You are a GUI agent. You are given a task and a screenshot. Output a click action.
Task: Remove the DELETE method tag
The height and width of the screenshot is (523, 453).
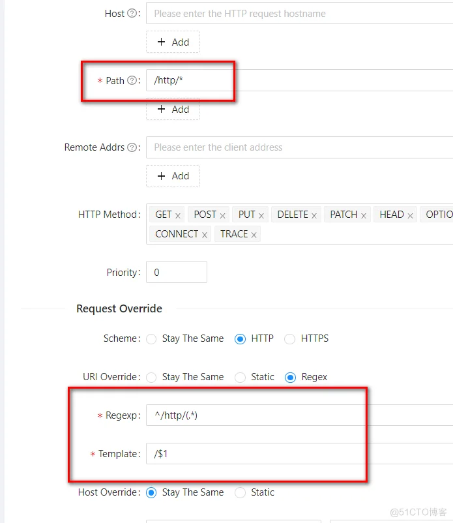coord(314,215)
